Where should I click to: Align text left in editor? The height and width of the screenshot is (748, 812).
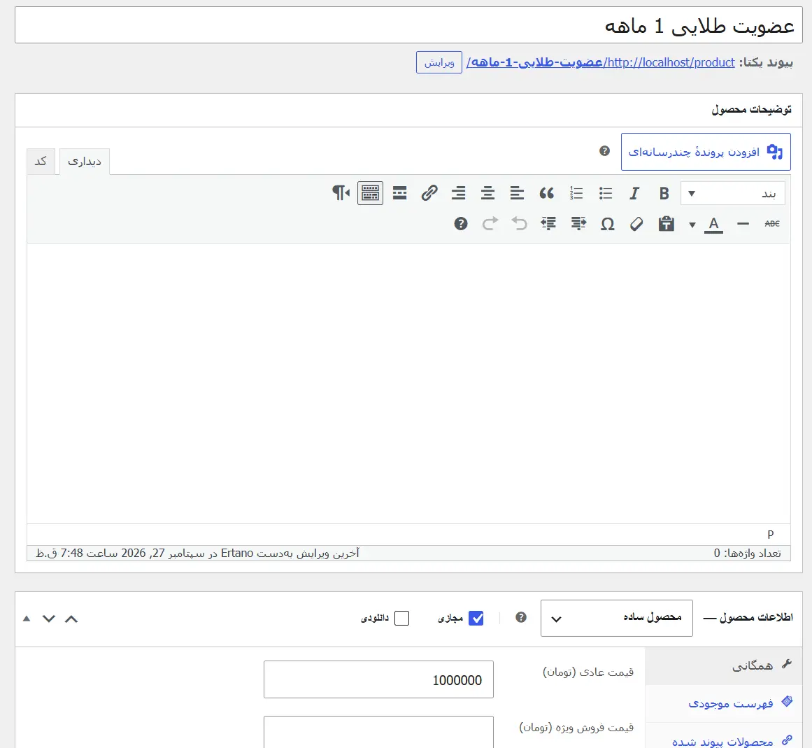517,193
